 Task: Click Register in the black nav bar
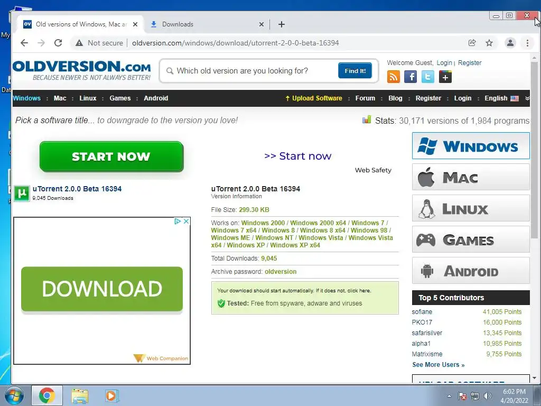(428, 98)
